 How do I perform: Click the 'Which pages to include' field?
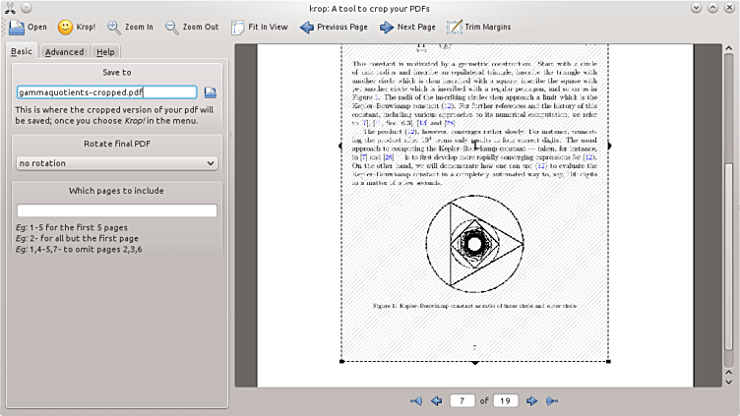117,210
